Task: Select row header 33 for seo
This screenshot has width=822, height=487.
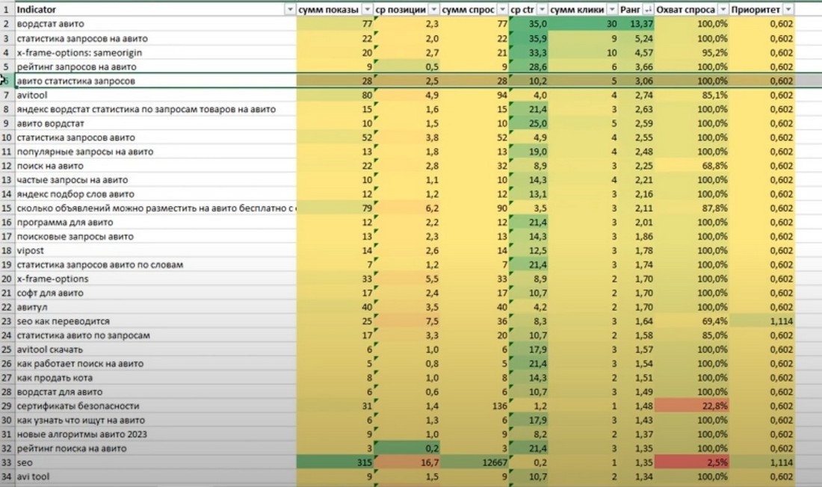Action: 6,462
